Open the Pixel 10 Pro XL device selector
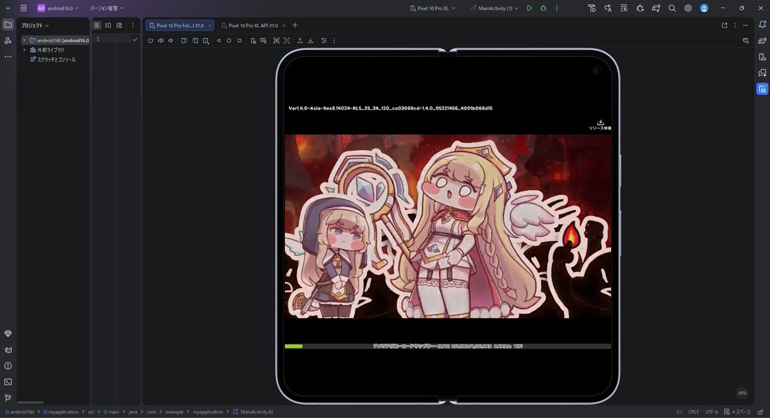770x418 pixels. coord(433,8)
